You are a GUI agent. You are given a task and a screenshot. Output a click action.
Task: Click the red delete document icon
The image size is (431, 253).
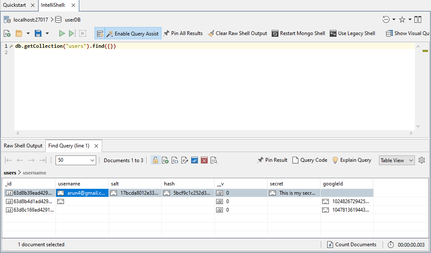(x=204, y=160)
